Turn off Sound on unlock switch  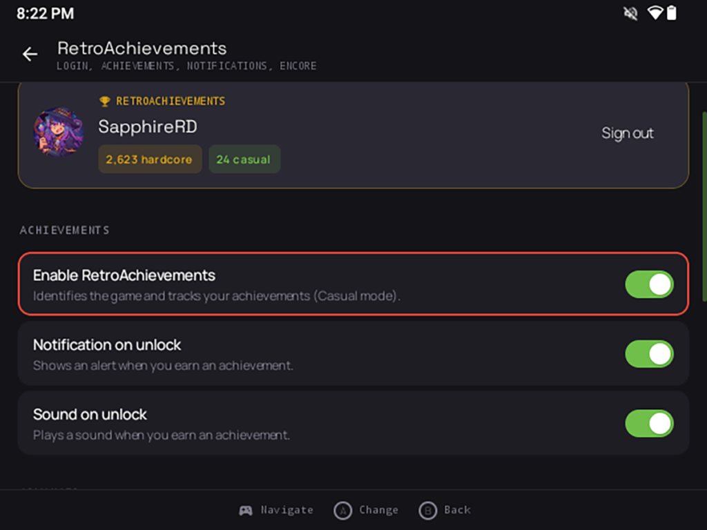pyautogui.click(x=649, y=423)
